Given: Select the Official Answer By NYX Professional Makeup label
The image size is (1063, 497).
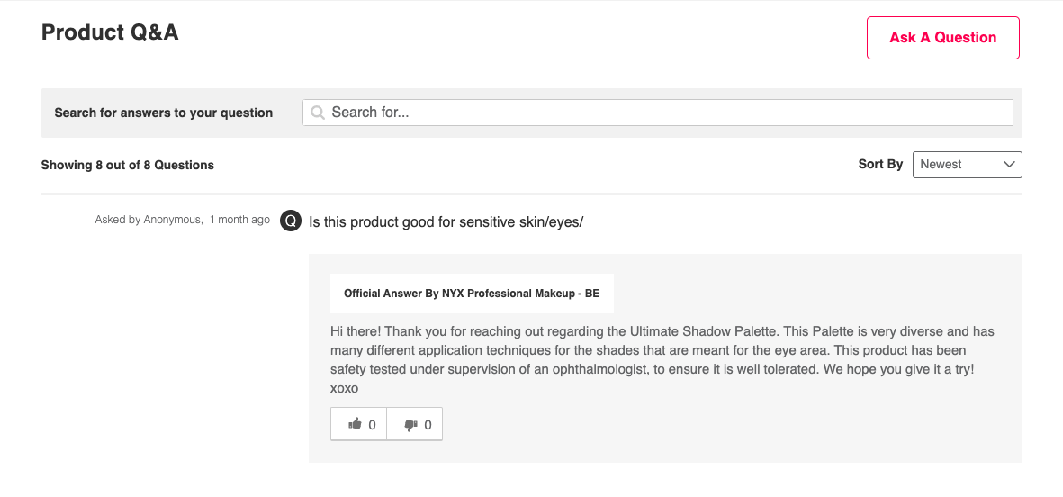Looking at the screenshot, I should coord(472,294).
